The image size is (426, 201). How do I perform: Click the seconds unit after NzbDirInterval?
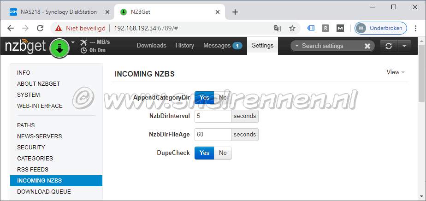245,116
